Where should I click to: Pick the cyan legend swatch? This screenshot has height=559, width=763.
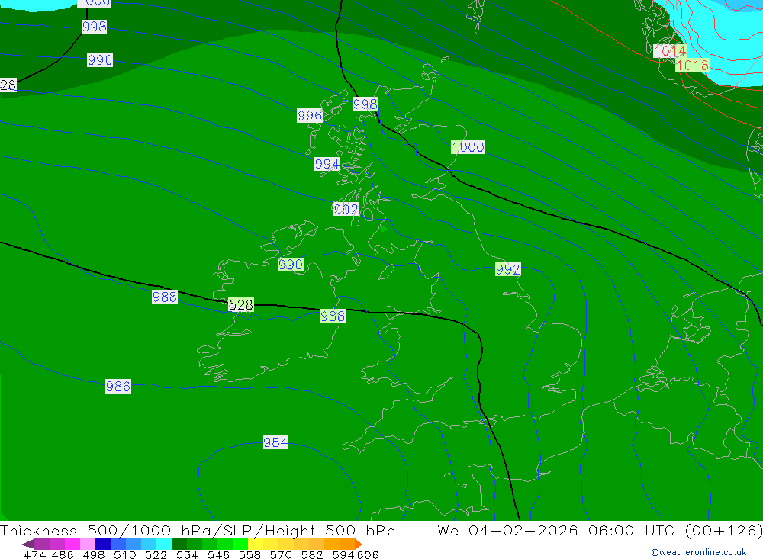[164, 544]
